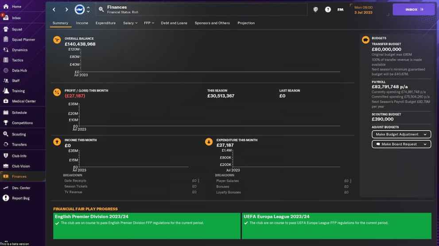Expand the FFP tab dropdown

click(149, 23)
